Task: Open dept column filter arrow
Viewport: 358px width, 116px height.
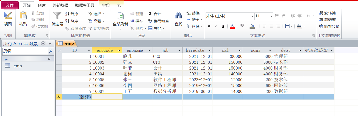Action: point(300,51)
